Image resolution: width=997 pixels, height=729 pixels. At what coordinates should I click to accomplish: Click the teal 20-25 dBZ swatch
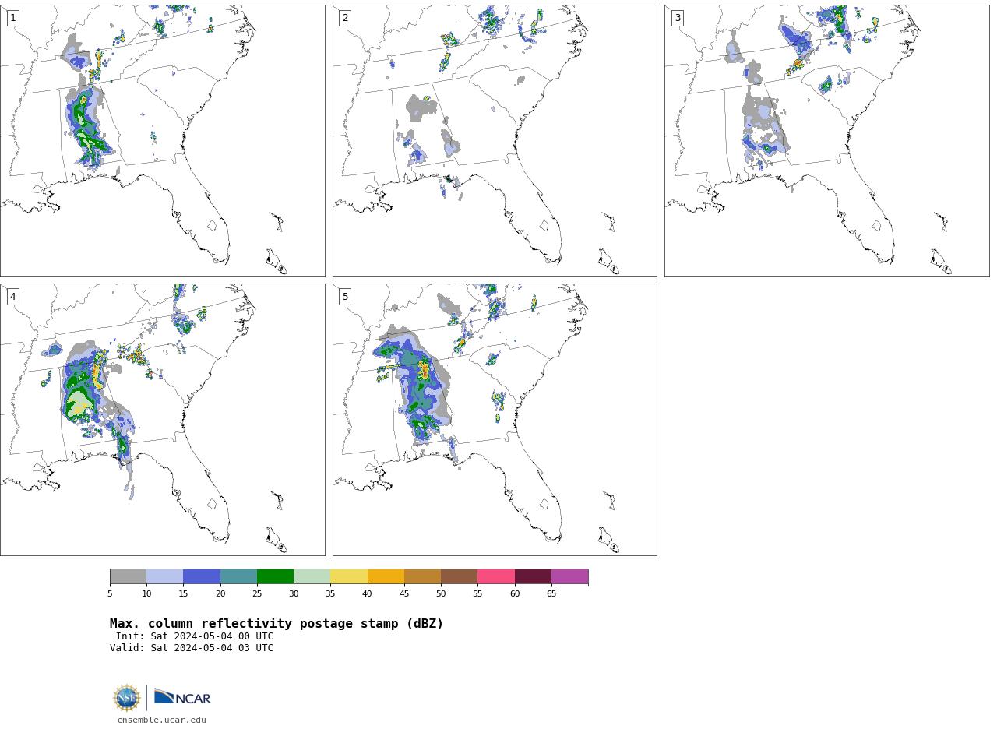pos(238,576)
